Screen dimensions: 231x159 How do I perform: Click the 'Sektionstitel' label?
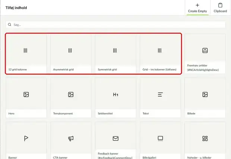[105, 113]
